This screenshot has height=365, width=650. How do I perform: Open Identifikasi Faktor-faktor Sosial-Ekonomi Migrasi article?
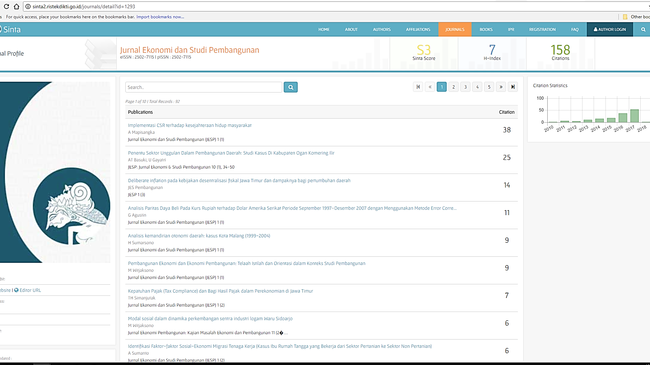(x=280, y=346)
